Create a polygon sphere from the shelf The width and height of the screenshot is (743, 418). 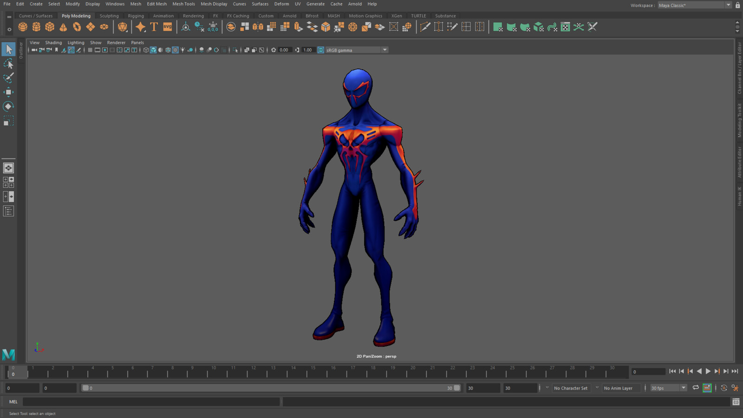click(x=23, y=27)
